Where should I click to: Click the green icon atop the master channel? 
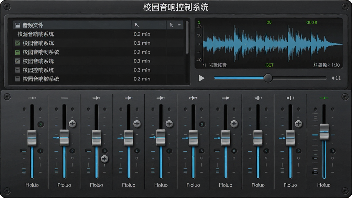pos(324,98)
